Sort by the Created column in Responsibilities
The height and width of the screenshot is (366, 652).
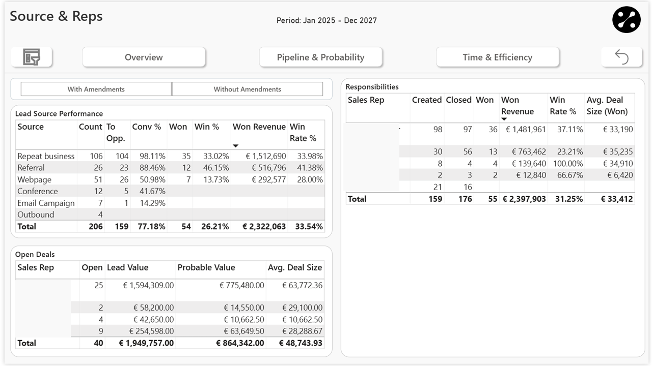click(x=427, y=100)
